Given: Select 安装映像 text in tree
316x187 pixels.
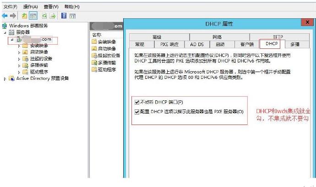Looking at the screenshot, I should (x=39, y=46).
